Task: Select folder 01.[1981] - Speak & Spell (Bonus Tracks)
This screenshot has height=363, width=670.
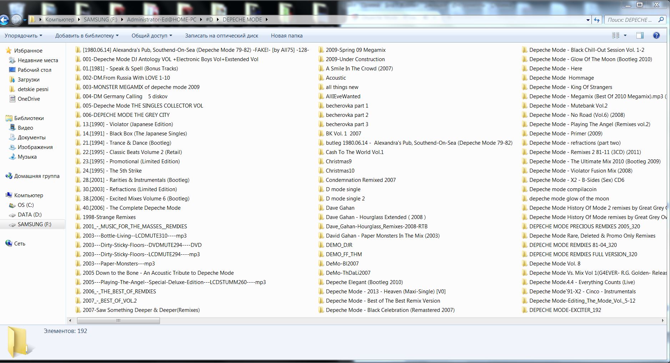Action: click(x=130, y=69)
